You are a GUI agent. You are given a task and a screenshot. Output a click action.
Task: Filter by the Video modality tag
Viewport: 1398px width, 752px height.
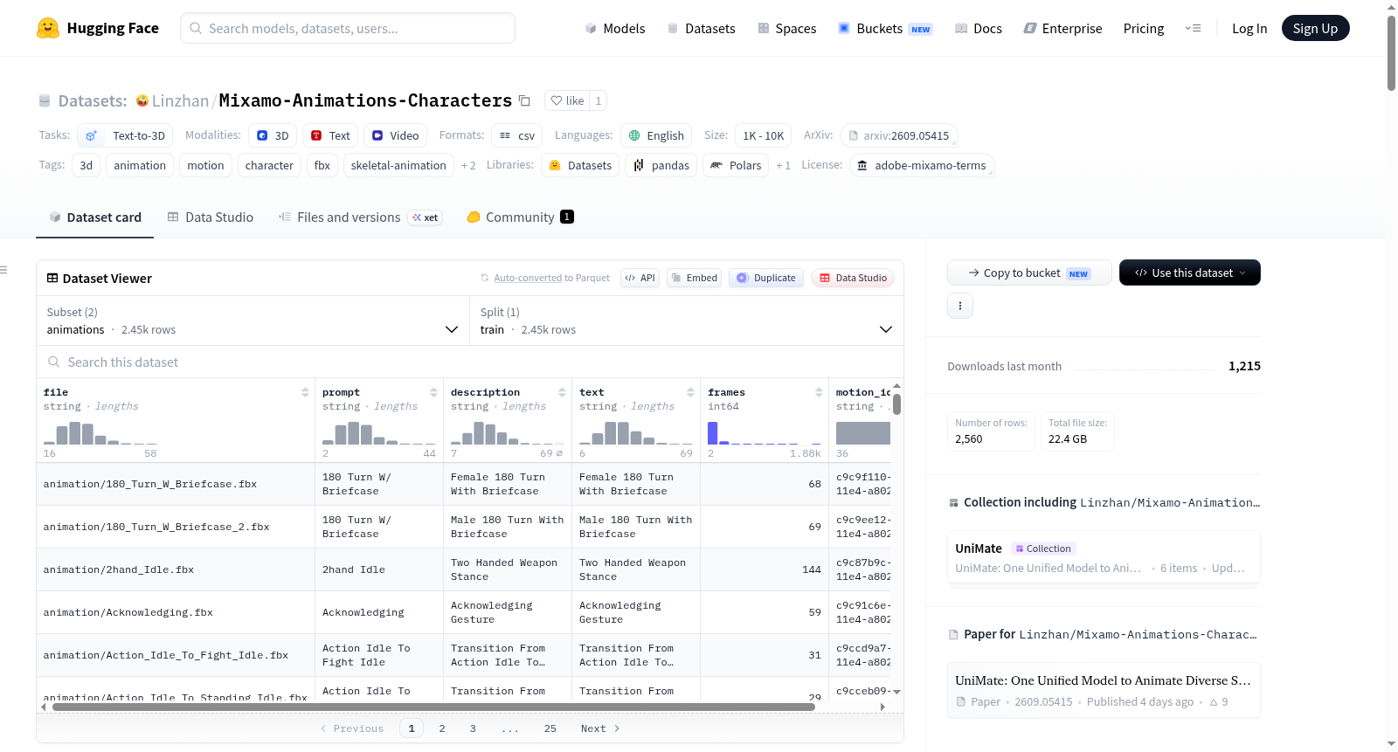[x=395, y=135]
